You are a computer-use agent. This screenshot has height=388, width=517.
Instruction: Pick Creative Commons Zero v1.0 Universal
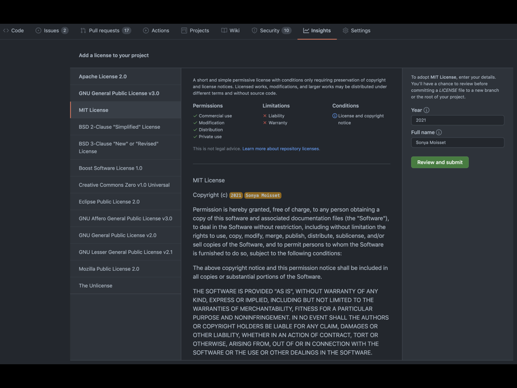[126, 185]
